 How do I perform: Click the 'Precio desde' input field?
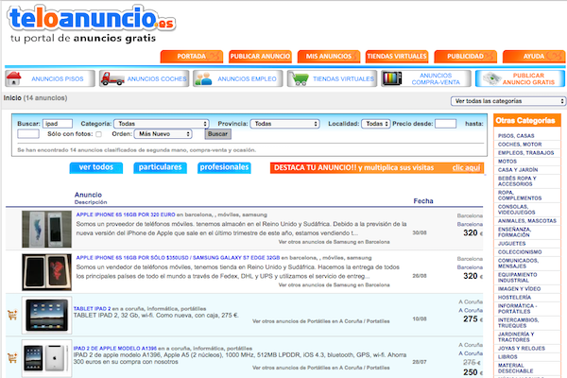[x=445, y=124]
